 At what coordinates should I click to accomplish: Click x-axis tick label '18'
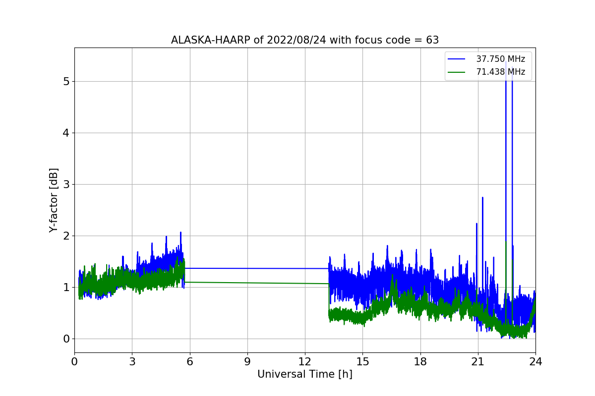[420, 362]
